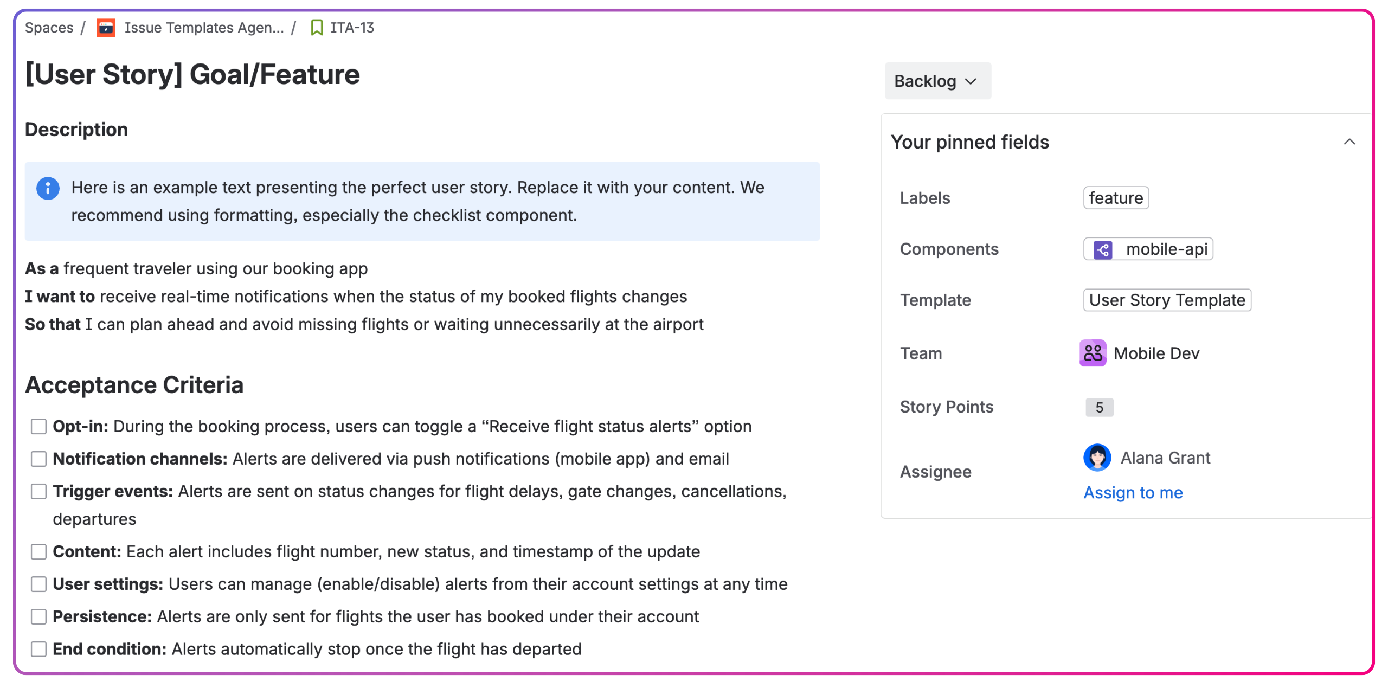Edit the Story Points value 5
This screenshot has height=688, width=1388.
pos(1099,408)
